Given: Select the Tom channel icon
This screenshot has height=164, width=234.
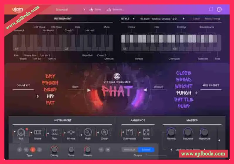Looking at the screenshot, I should tap(55, 132).
